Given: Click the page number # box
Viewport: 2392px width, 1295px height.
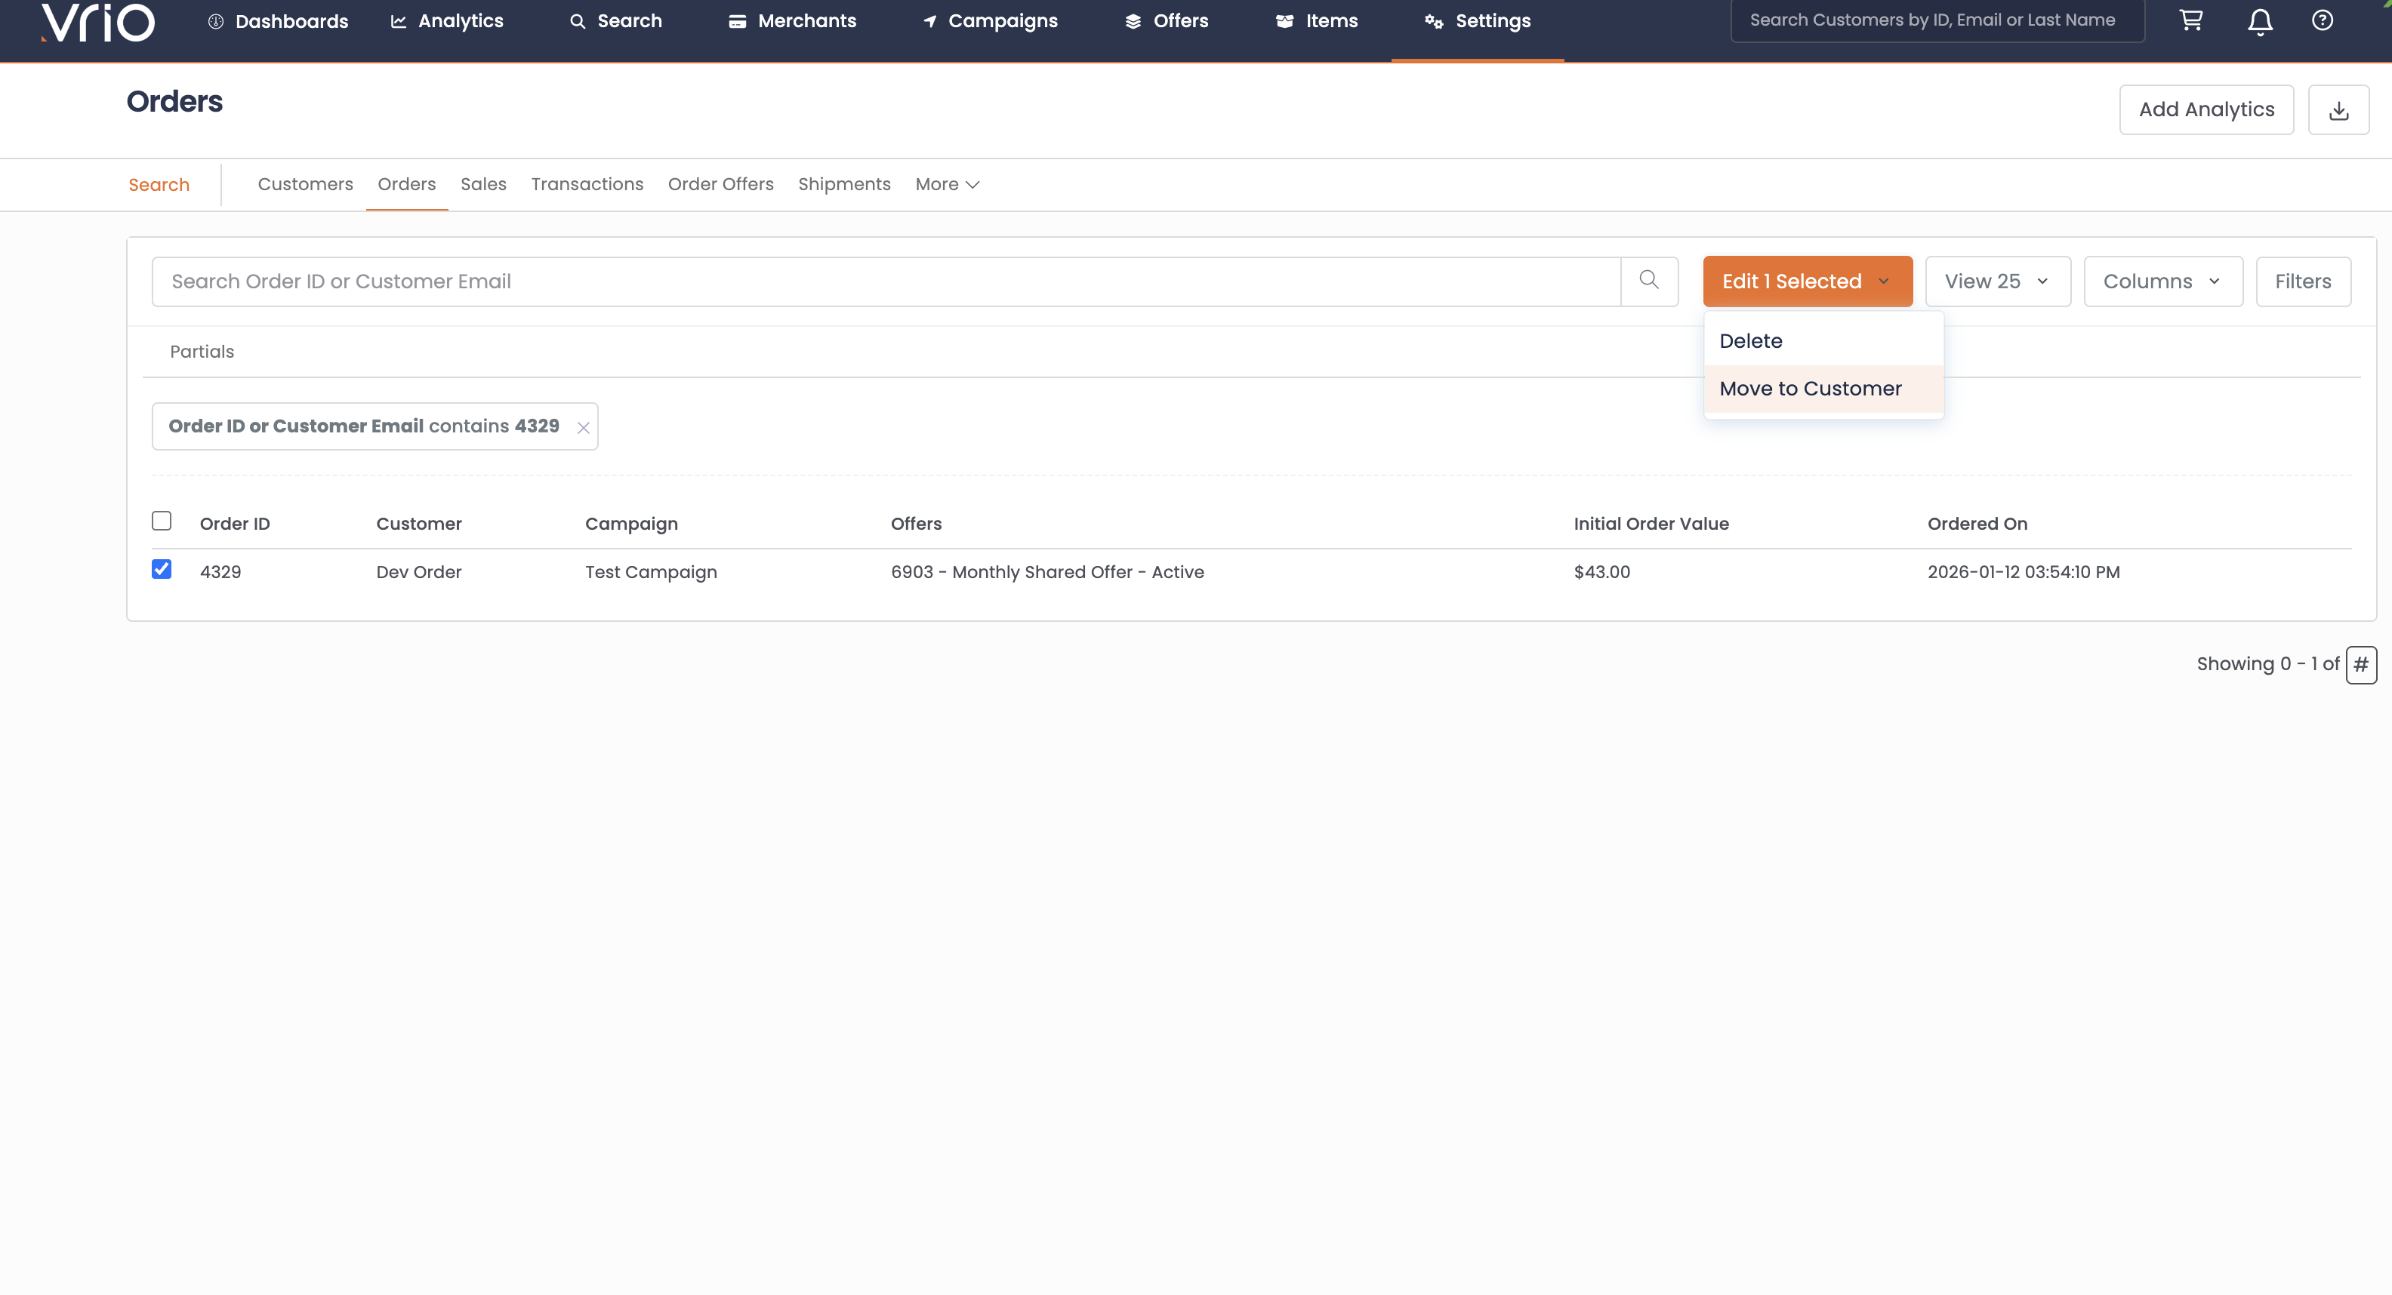Looking at the screenshot, I should 2361,665.
